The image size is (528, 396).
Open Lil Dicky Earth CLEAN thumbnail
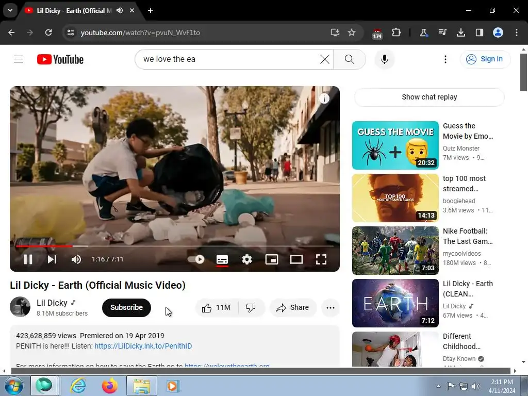coord(395,303)
